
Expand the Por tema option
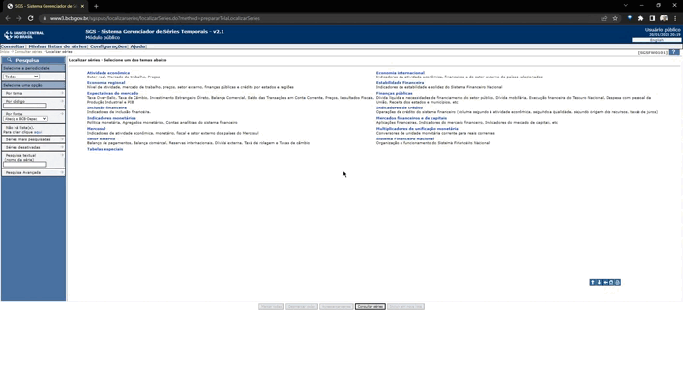(x=33, y=93)
